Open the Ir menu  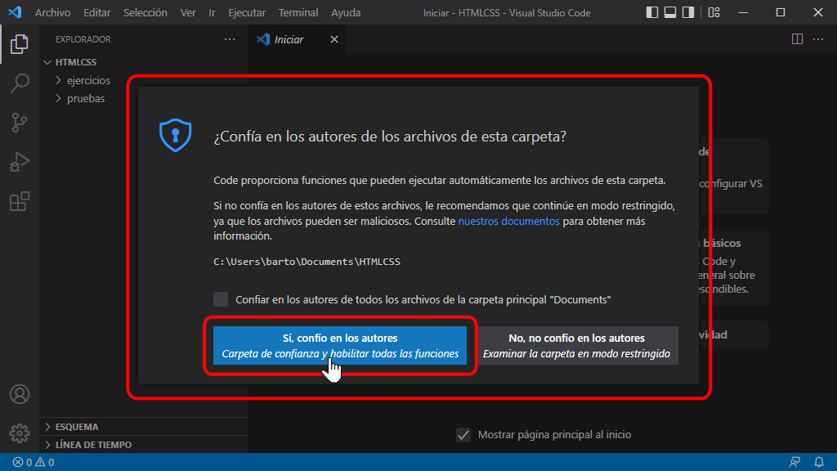point(212,12)
